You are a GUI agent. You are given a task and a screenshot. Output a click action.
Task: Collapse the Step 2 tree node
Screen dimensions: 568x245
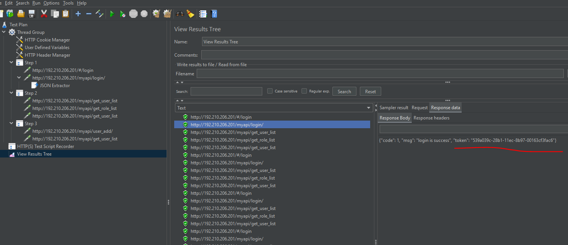pyautogui.click(x=11, y=93)
